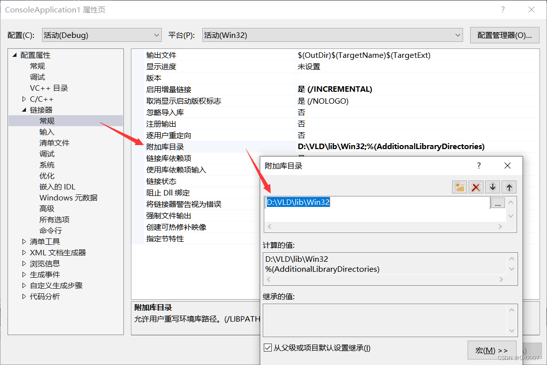Select Windows 元数据 tree item
This screenshot has height=365, width=547.
click(68, 198)
